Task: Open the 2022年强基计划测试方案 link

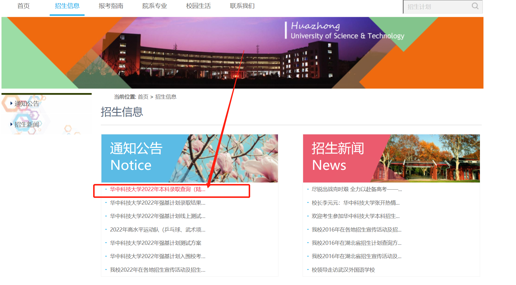Action: click(x=156, y=243)
